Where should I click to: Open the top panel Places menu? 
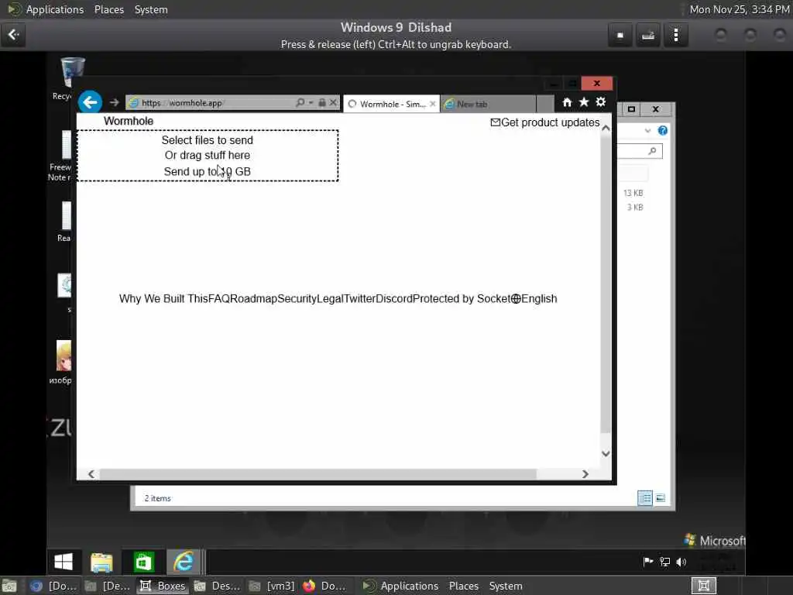pyautogui.click(x=109, y=9)
